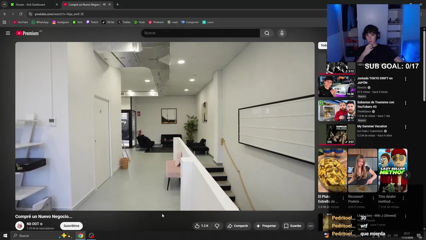Close the Kick Dashboard tab
Screen dimensions: 426x240
coord(57,5)
